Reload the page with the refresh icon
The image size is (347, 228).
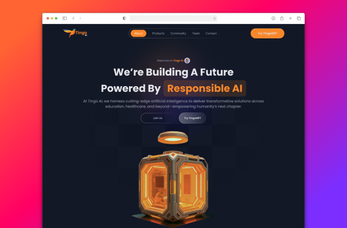point(215,18)
